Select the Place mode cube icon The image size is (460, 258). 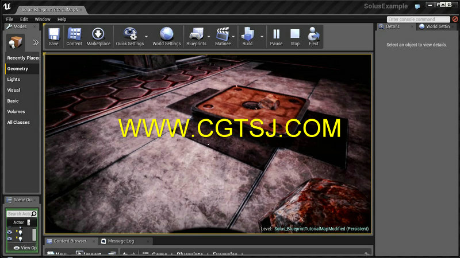[16, 42]
